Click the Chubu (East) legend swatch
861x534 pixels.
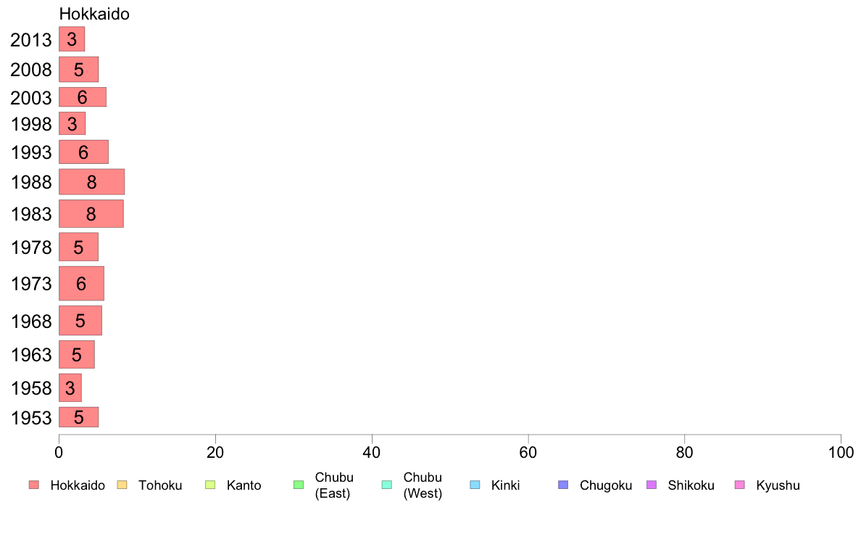(299, 485)
